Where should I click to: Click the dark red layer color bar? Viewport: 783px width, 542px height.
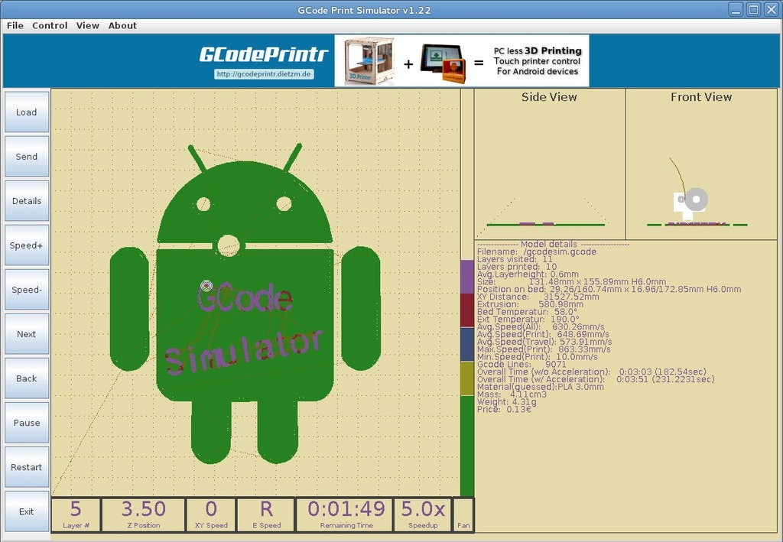467,310
